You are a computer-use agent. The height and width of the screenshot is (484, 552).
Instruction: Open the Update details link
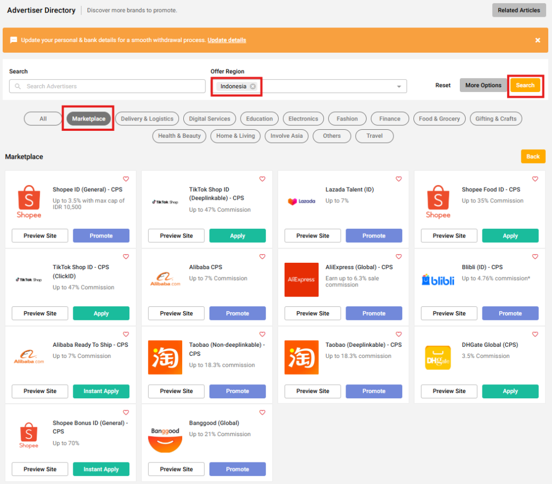[226, 40]
